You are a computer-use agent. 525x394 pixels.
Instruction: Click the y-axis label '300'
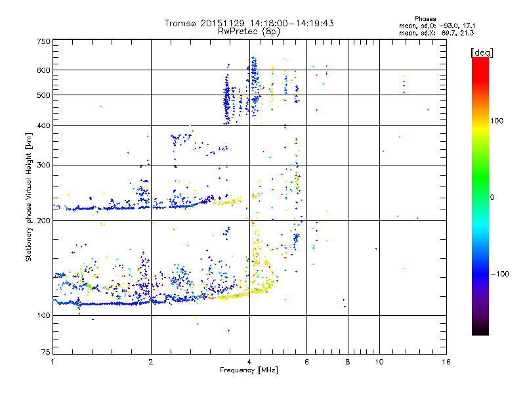coord(44,165)
